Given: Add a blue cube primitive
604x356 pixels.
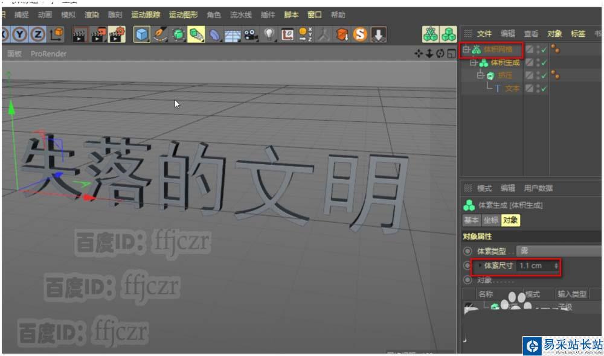Looking at the screenshot, I should pos(141,34).
